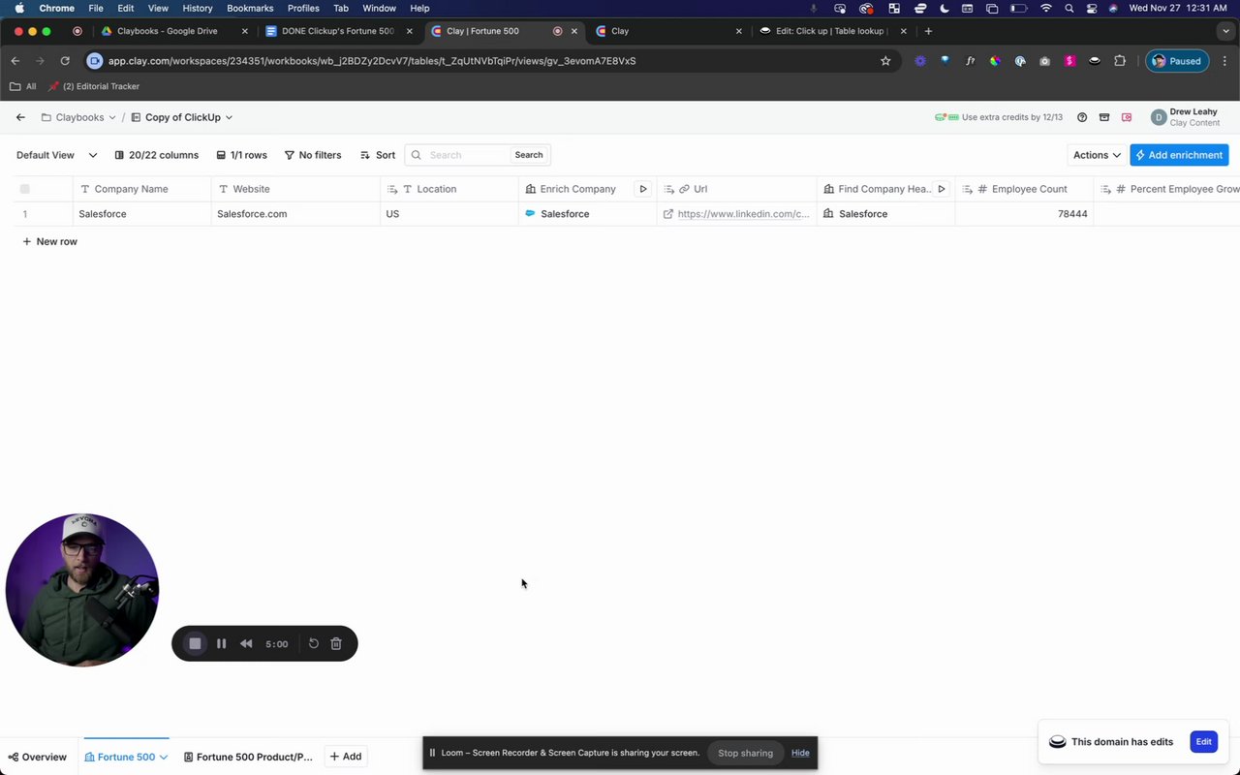Image resolution: width=1240 pixels, height=775 pixels.
Task: Hide the Loom sharing notification
Action: pyautogui.click(x=800, y=753)
